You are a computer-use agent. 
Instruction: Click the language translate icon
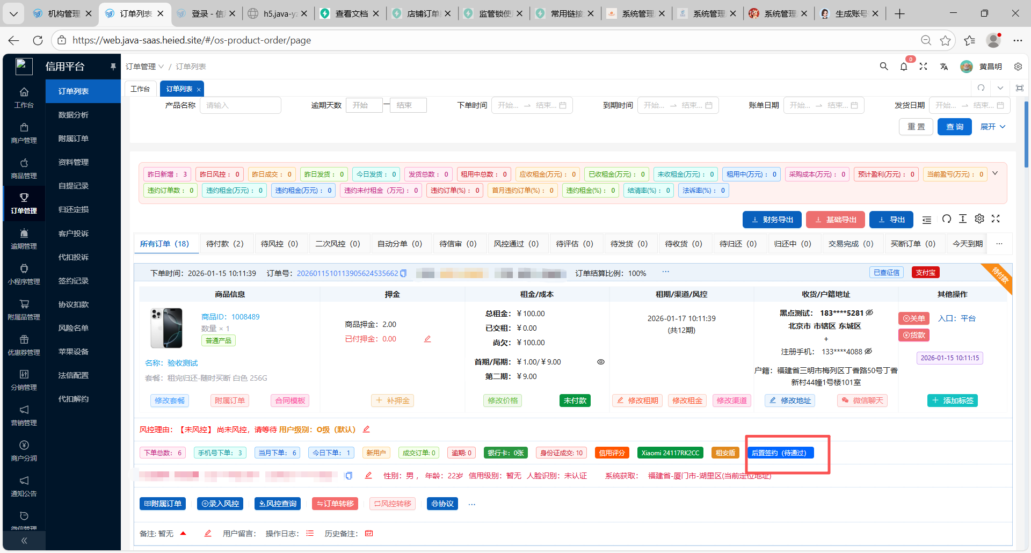(943, 67)
